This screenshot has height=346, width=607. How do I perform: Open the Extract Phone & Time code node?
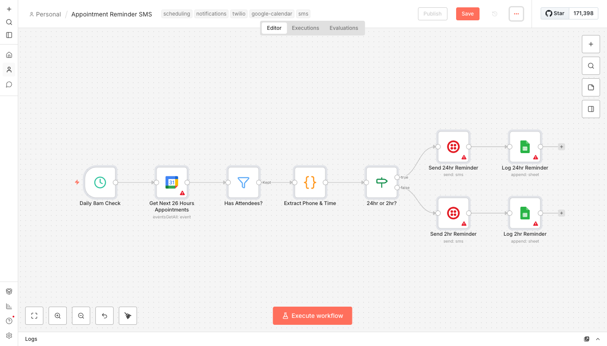310,183
